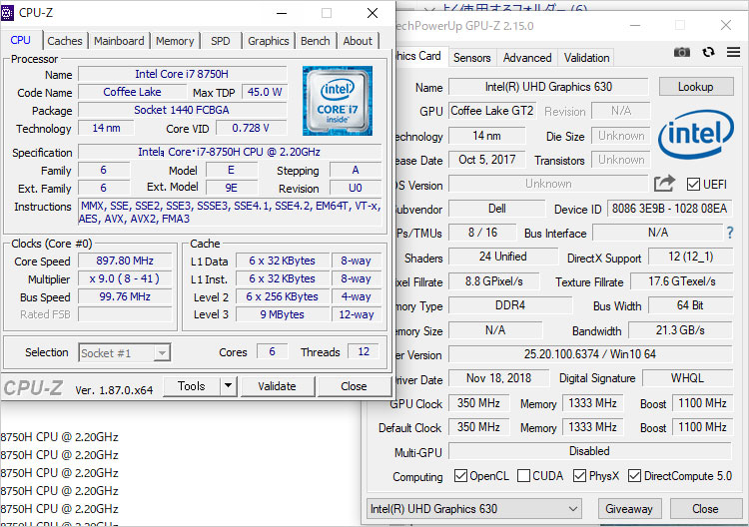
Task: Open Intel(R) UHD Graphics 630 GPU selector
Action: click(x=473, y=509)
